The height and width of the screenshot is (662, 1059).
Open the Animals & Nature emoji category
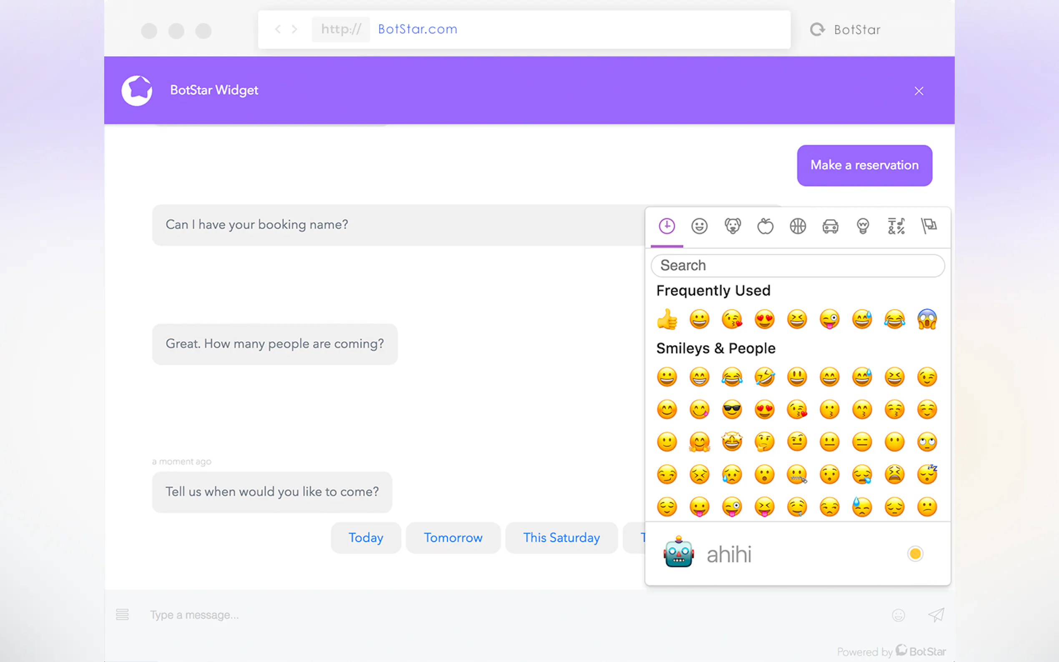[x=732, y=226]
